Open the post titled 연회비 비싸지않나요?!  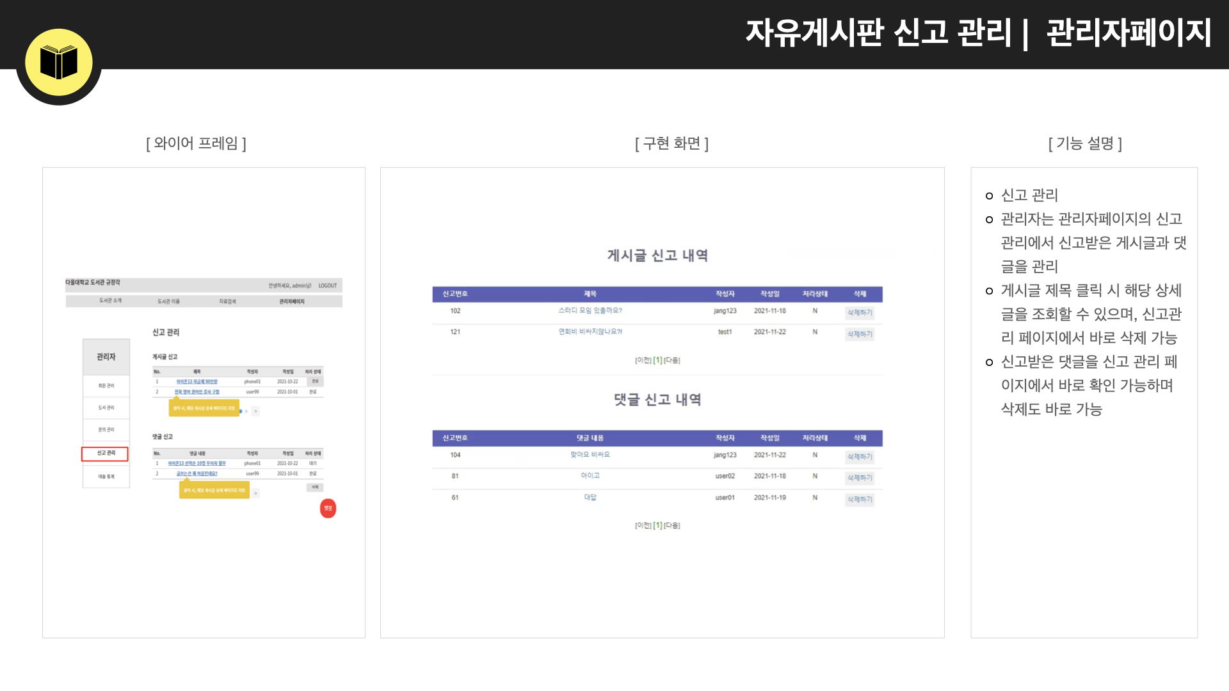[x=590, y=332]
